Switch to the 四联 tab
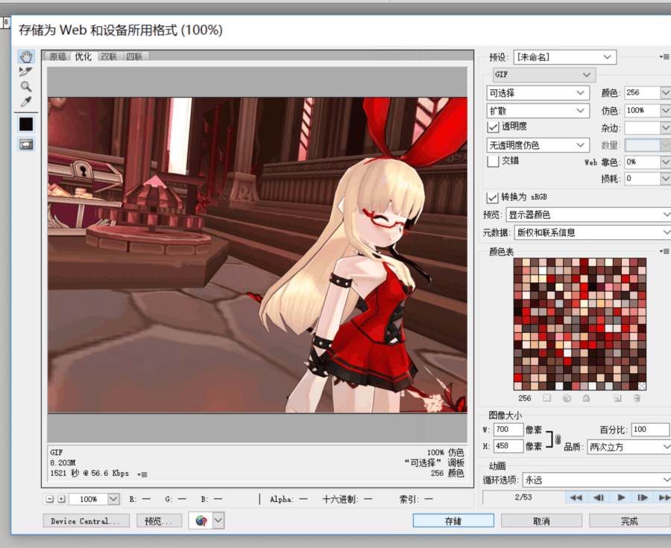671x548 pixels. (134, 57)
